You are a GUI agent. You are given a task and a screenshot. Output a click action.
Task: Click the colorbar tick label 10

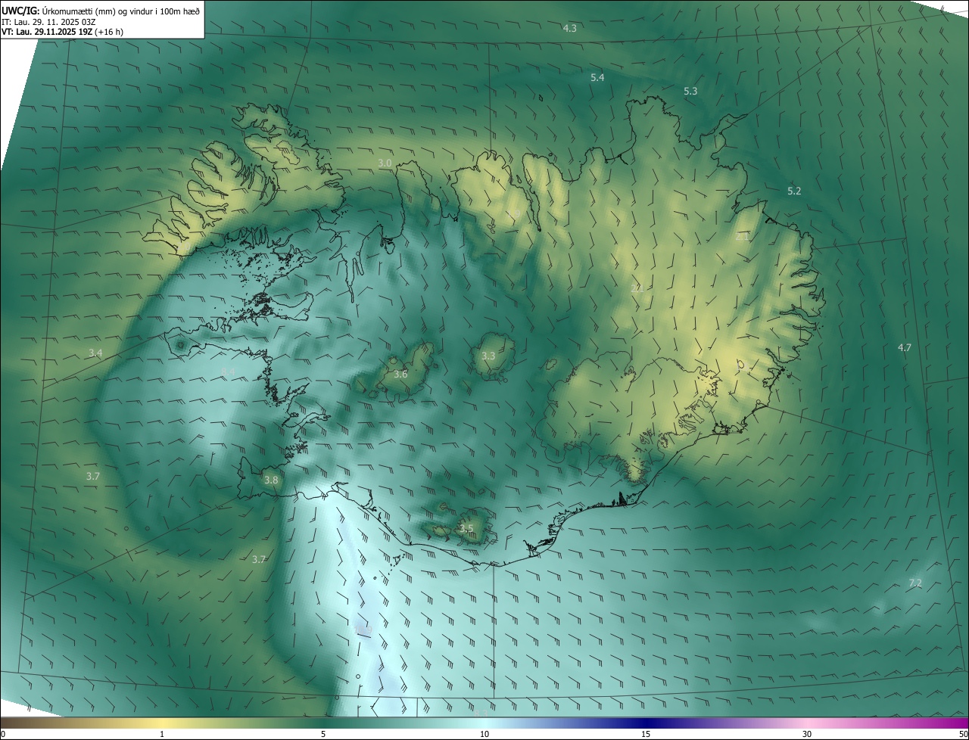(484, 735)
